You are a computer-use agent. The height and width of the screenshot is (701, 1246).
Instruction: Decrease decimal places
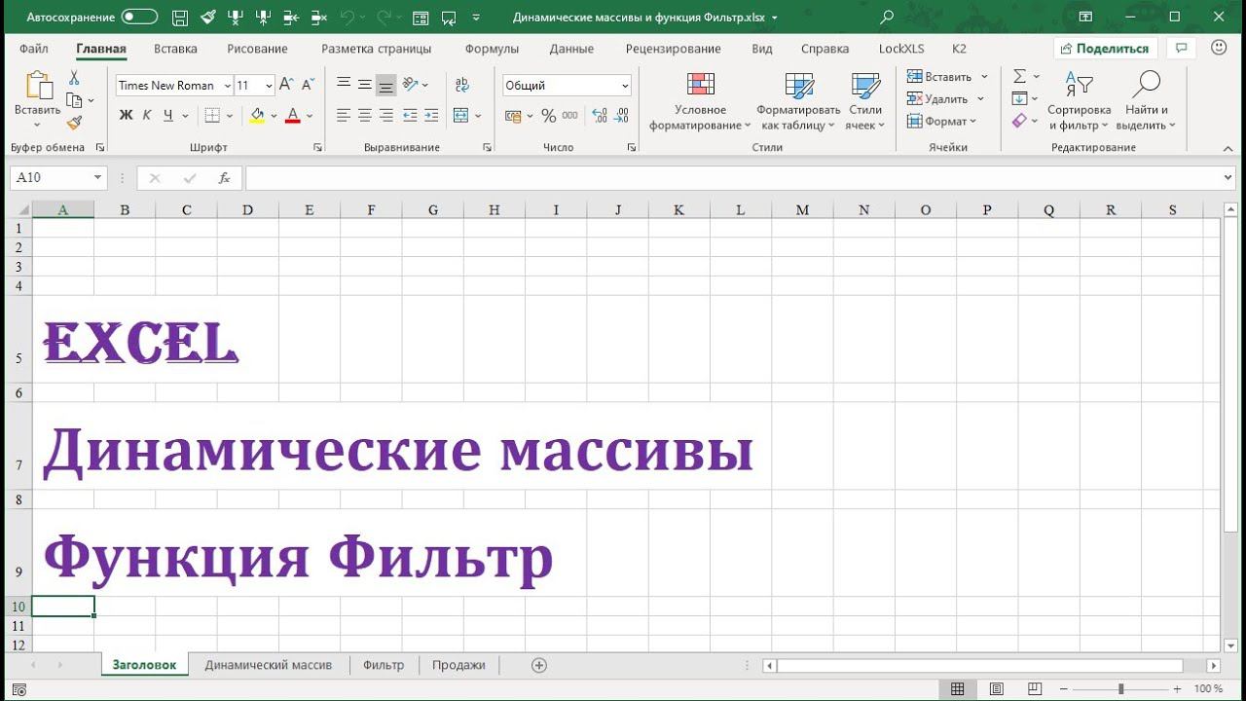point(621,115)
